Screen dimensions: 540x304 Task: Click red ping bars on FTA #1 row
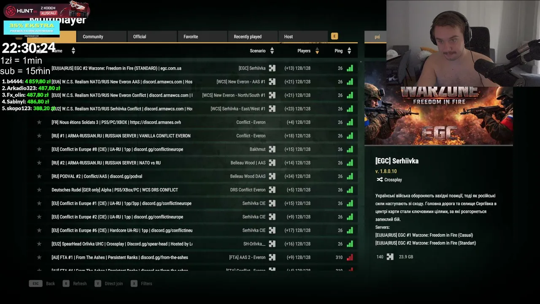coord(350,258)
